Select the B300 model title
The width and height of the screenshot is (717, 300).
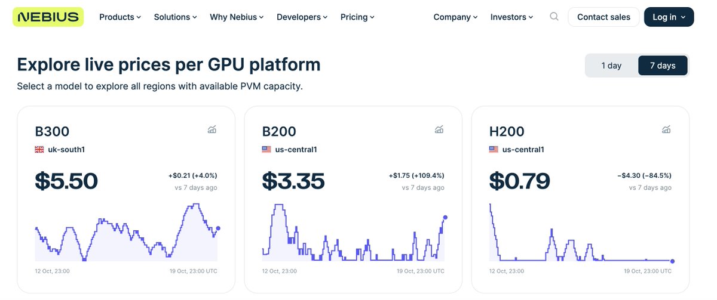coord(52,131)
